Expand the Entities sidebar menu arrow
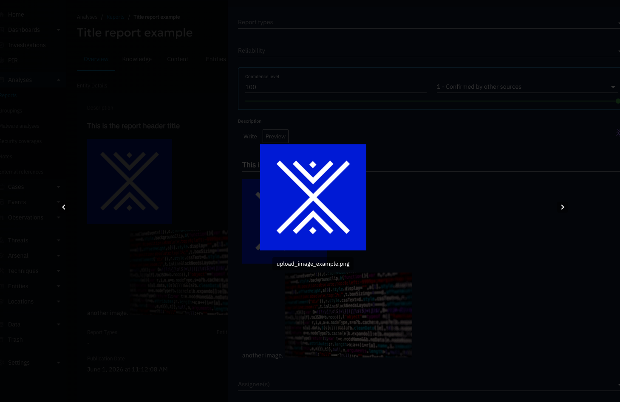Viewport: 620px width, 402px height. tap(59, 286)
